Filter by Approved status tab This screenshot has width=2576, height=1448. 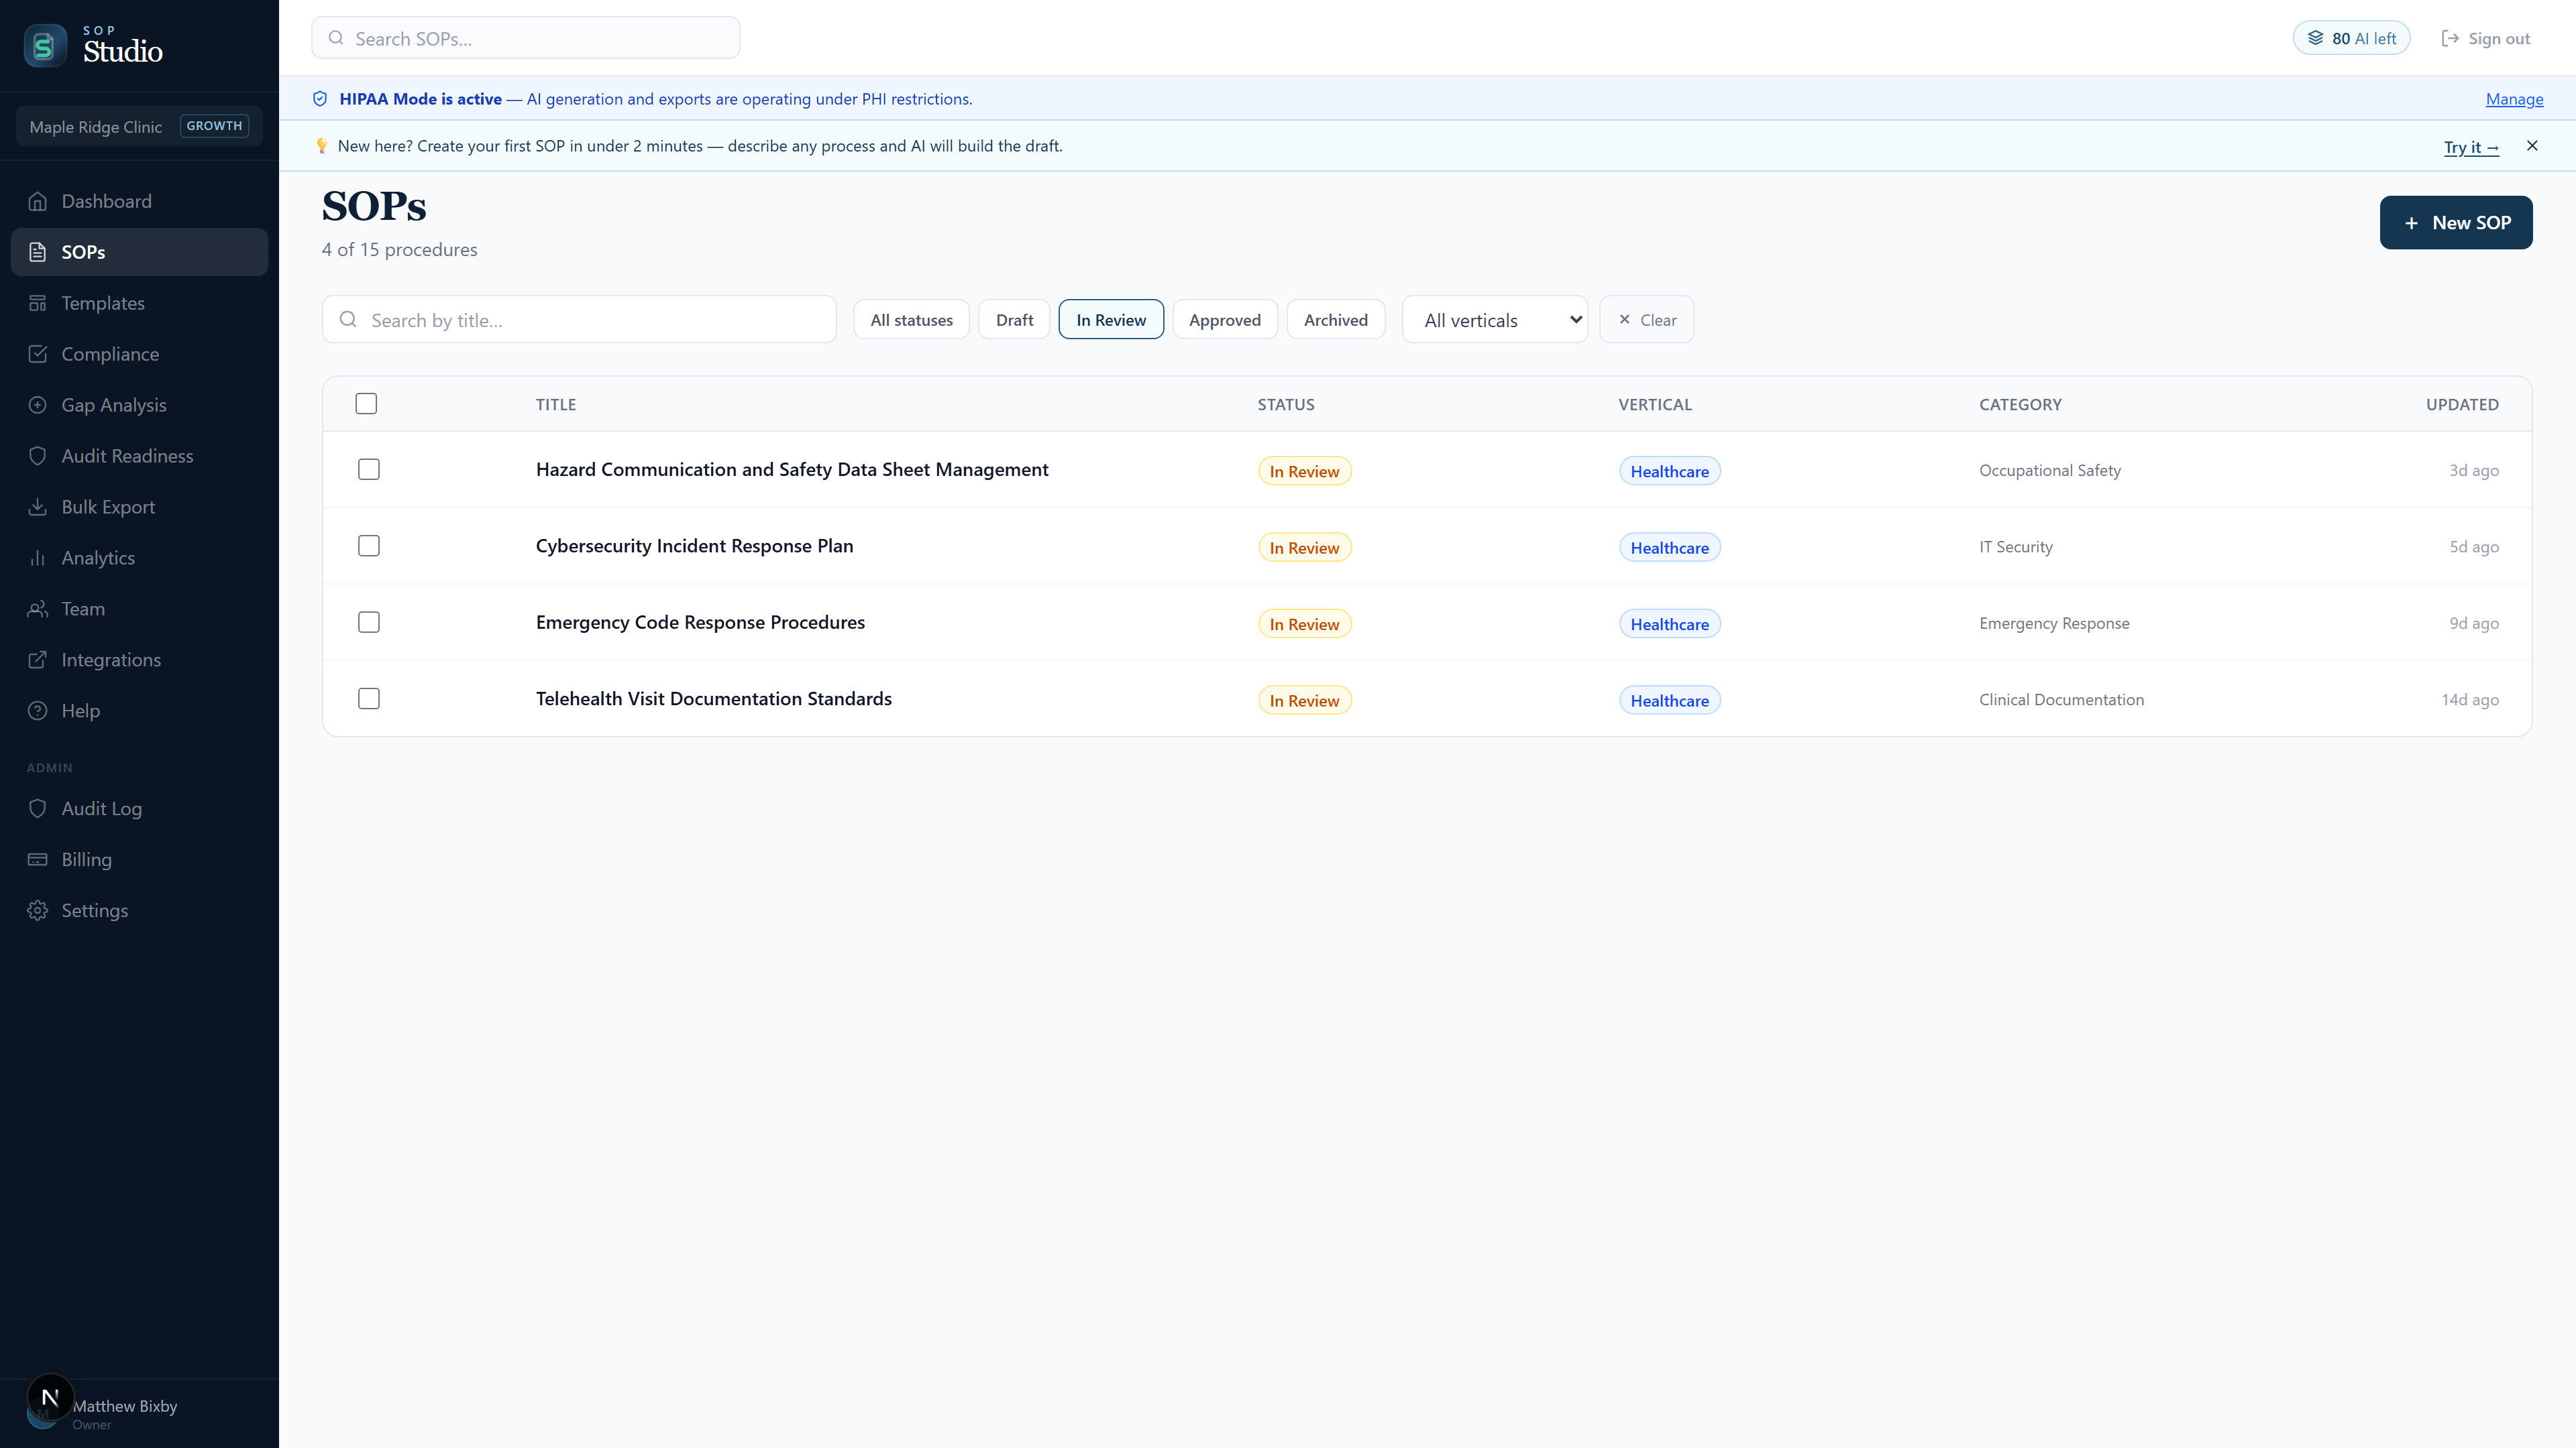pos(1224,320)
